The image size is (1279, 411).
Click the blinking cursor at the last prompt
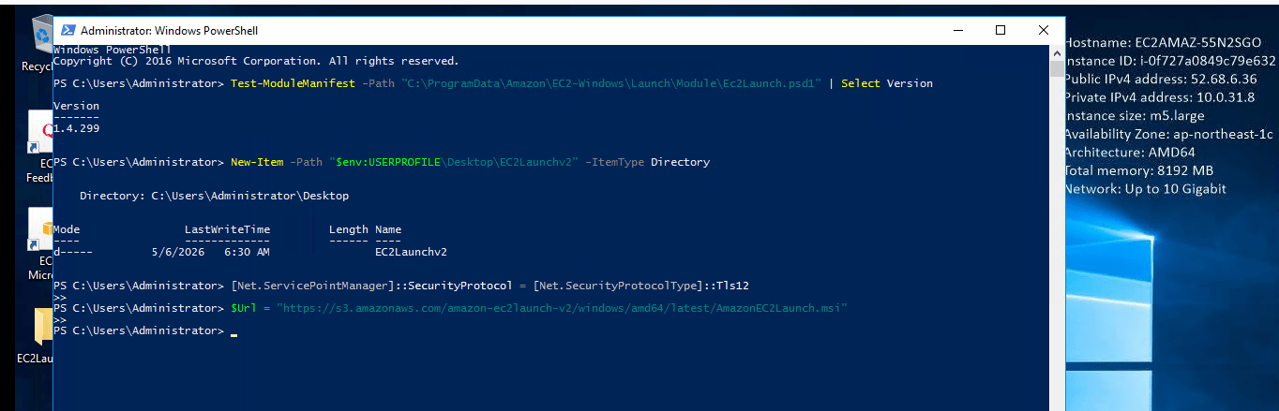click(x=233, y=333)
